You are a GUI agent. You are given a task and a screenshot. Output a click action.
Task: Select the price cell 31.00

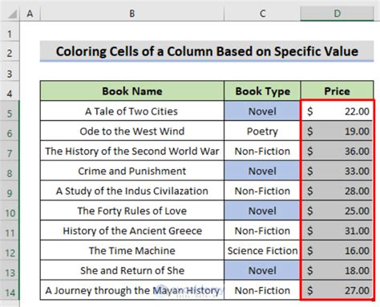click(x=337, y=230)
